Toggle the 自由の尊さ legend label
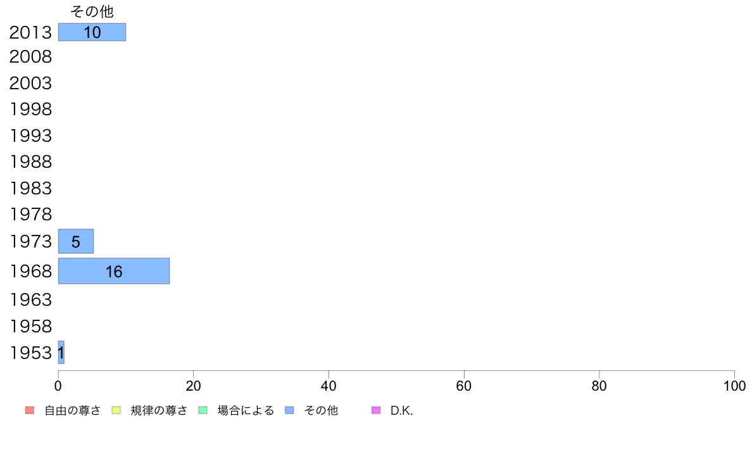This screenshot has height=466, width=752. coord(72,411)
